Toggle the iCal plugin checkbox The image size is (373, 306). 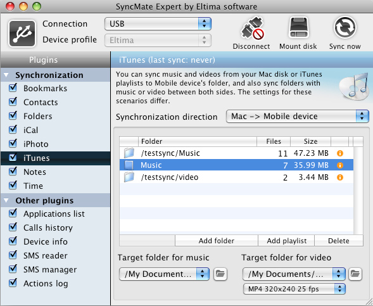13,129
